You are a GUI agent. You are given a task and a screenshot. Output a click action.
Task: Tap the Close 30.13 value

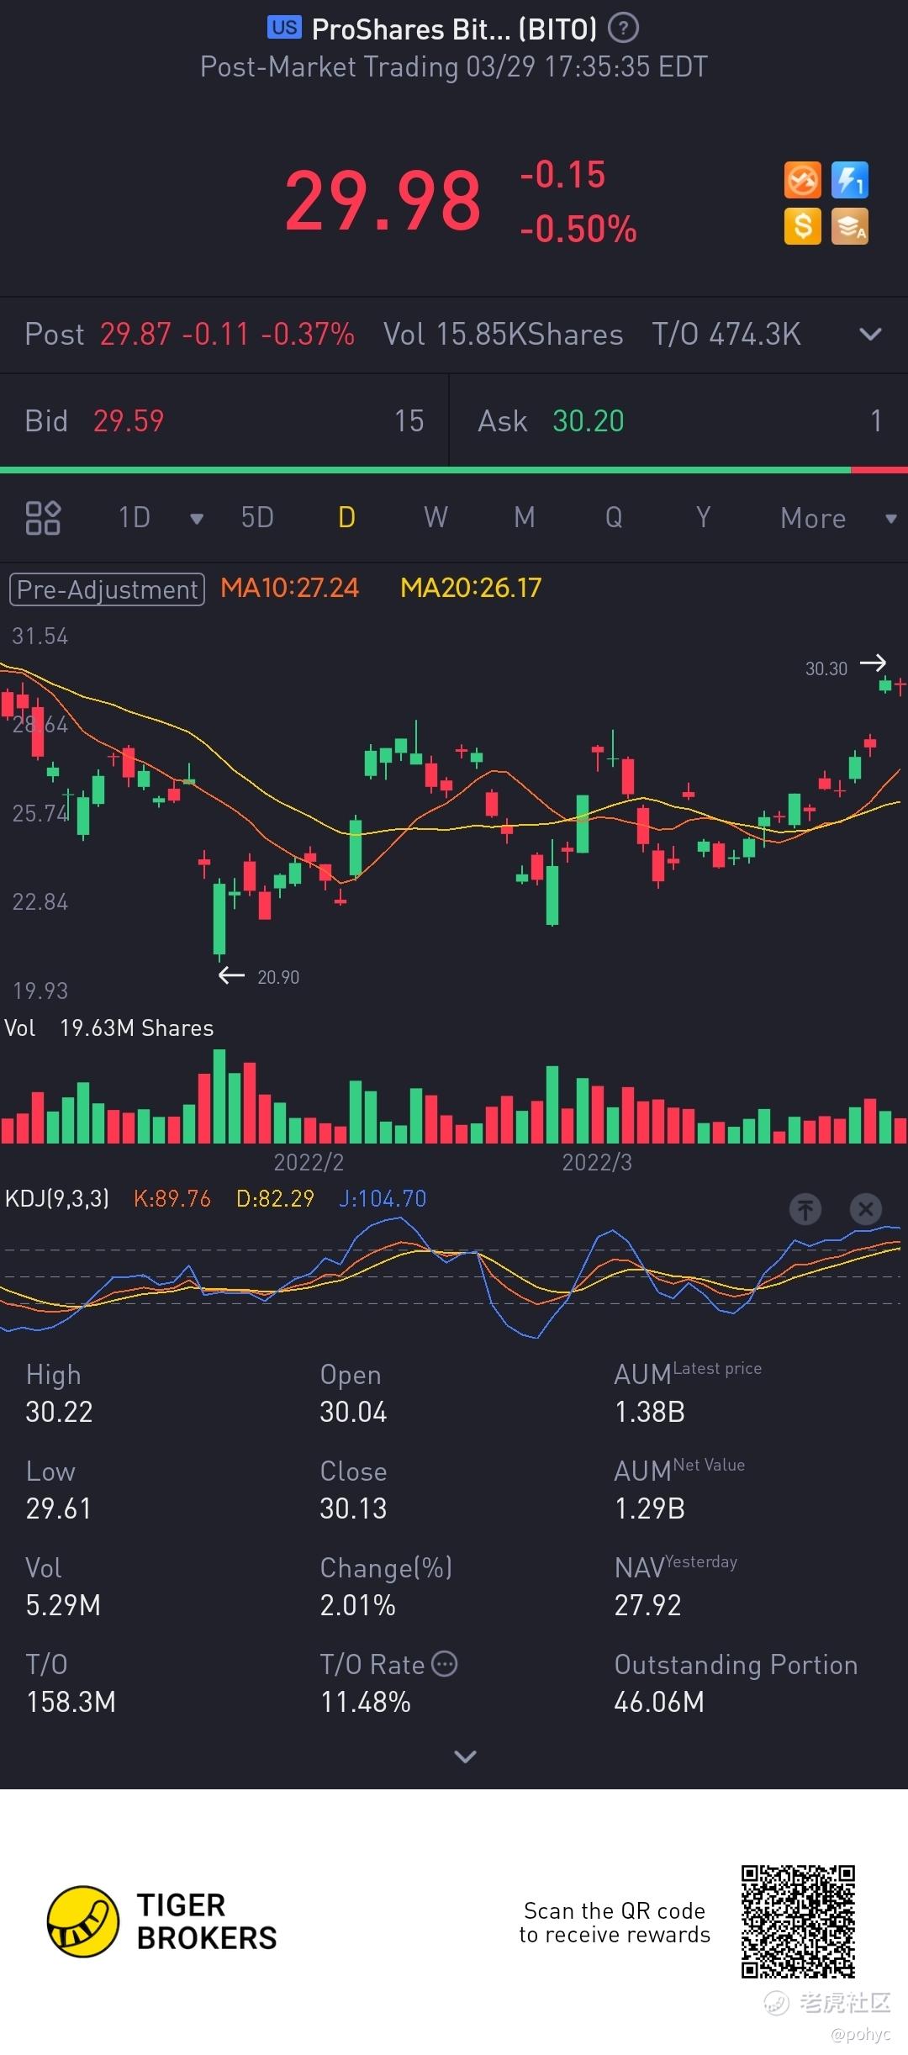point(353,1508)
